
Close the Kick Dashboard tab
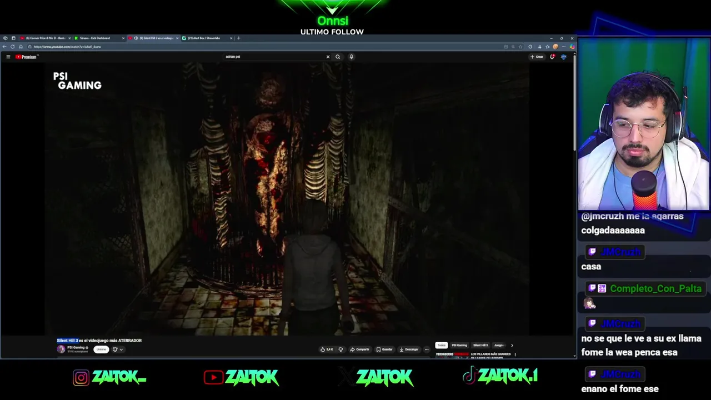123,38
